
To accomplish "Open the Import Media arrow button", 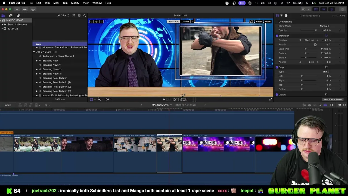I will coord(17,9).
